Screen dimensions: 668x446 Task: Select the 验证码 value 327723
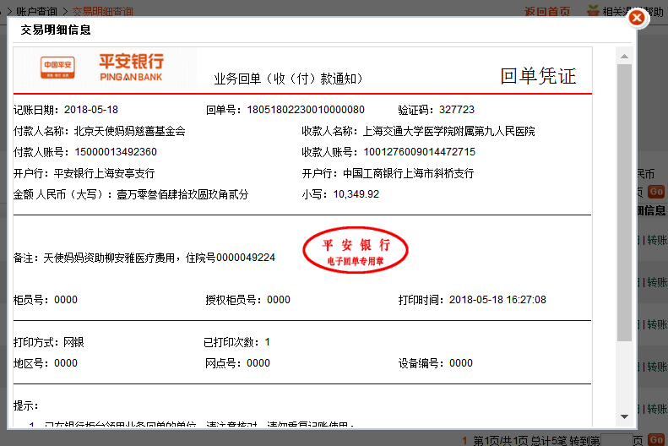tap(457, 110)
